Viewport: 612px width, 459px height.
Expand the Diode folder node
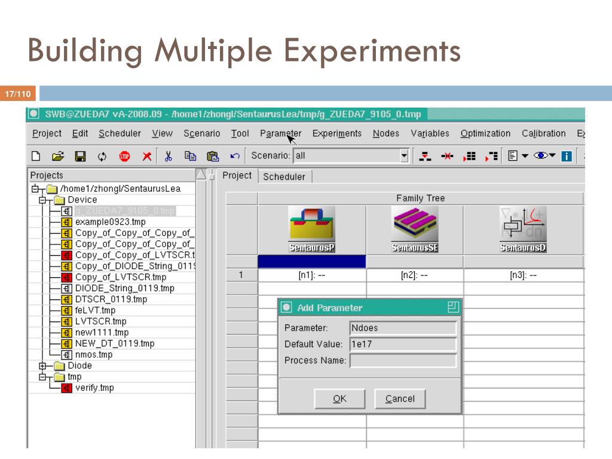42,366
